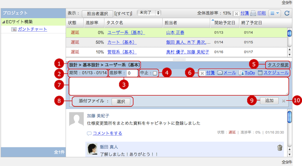
Task: Click the ToDo link
Action: [x=250, y=73]
